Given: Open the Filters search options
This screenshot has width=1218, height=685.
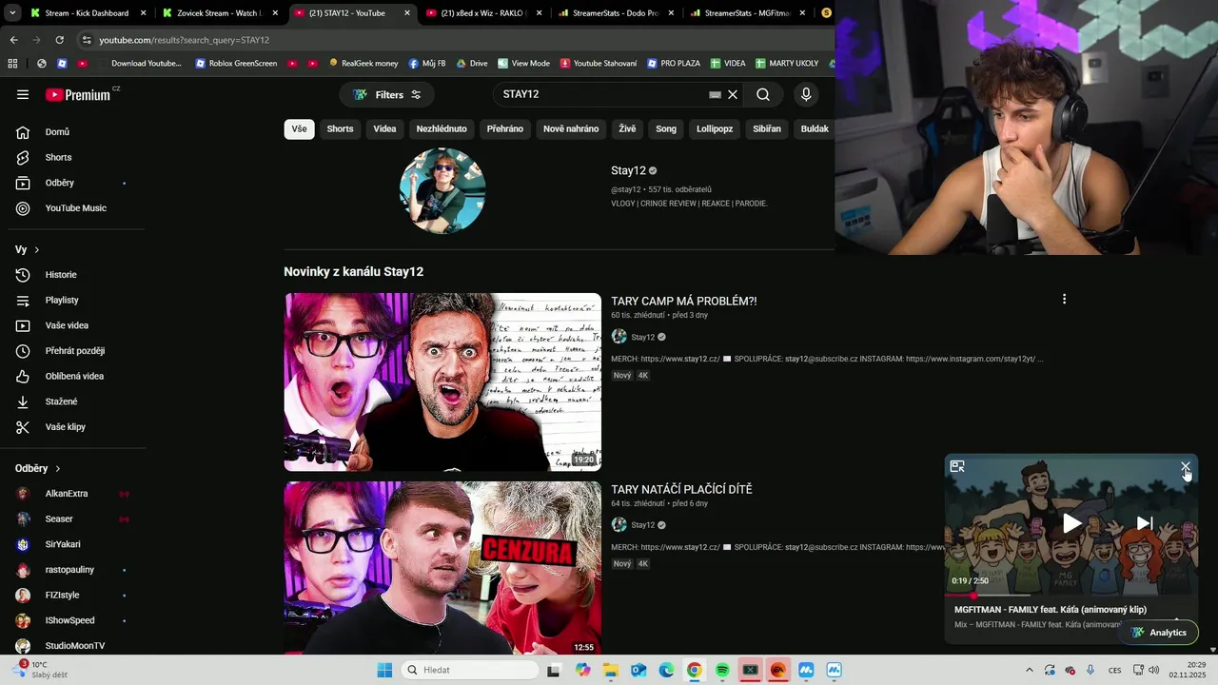Looking at the screenshot, I should pos(387,94).
